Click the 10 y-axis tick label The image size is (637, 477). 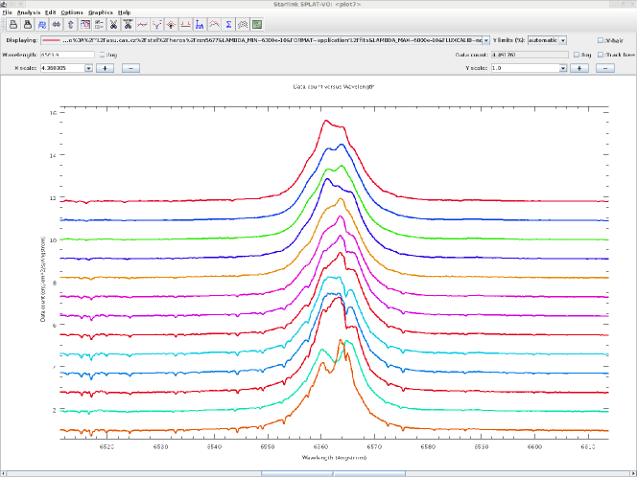pos(53,240)
